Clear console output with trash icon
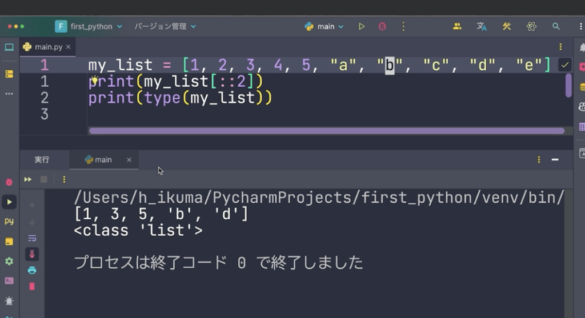The width and height of the screenshot is (585, 318). [x=32, y=286]
